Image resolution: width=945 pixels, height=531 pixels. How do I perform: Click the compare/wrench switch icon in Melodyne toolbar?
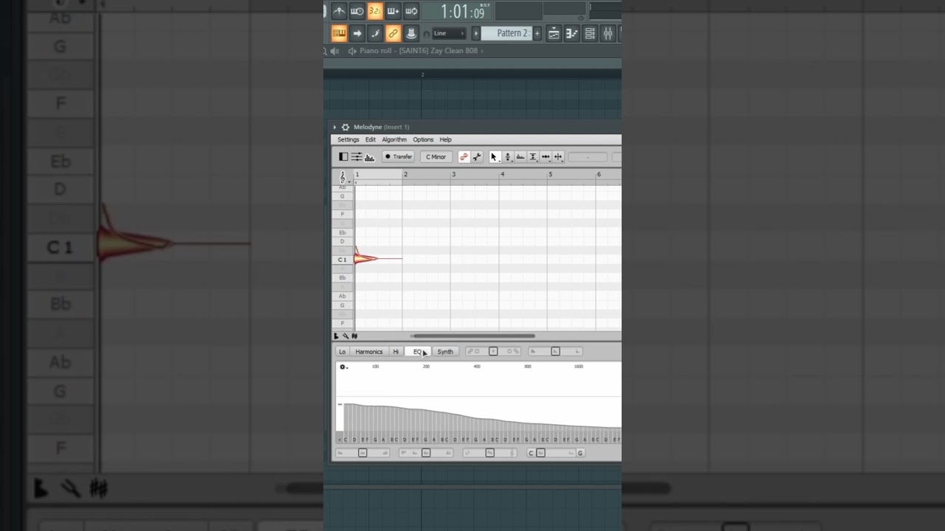477,156
